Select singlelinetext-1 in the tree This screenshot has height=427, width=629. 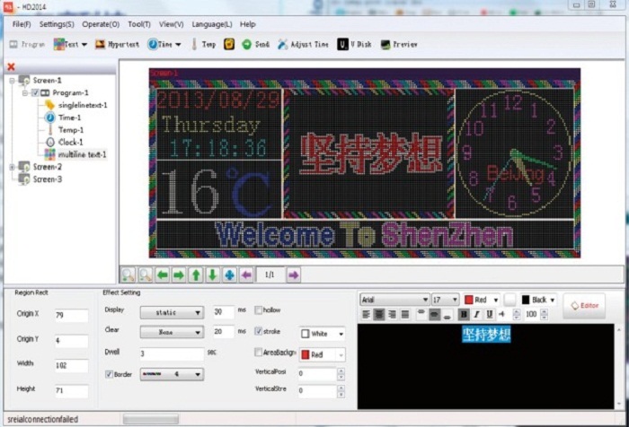pyautogui.click(x=83, y=105)
